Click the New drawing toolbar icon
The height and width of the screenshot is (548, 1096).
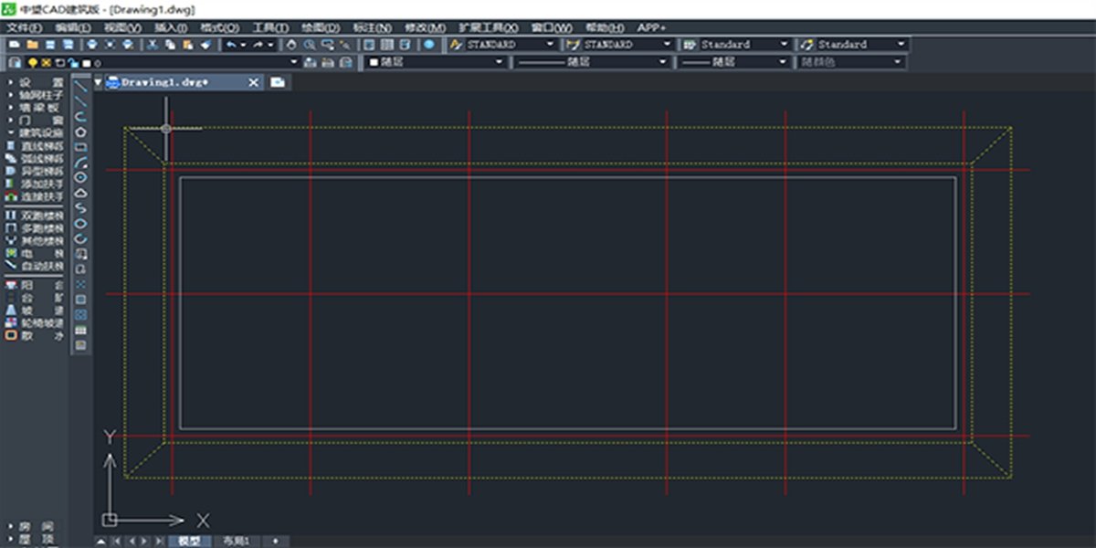(x=14, y=44)
